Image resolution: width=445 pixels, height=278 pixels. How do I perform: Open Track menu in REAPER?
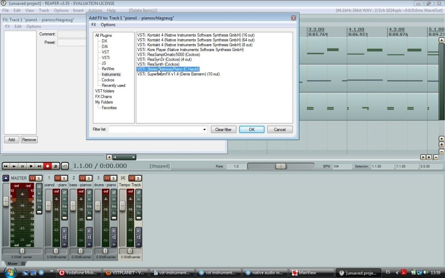[44, 10]
